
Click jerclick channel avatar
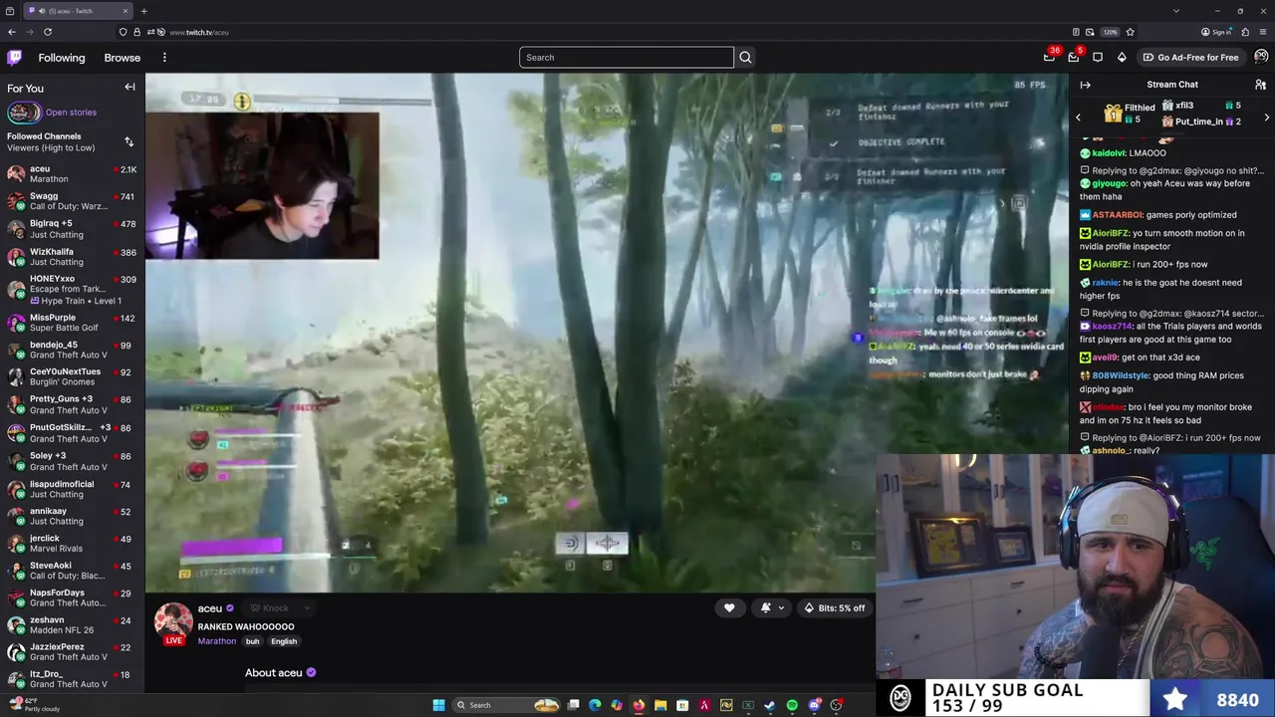coord(16,544)
